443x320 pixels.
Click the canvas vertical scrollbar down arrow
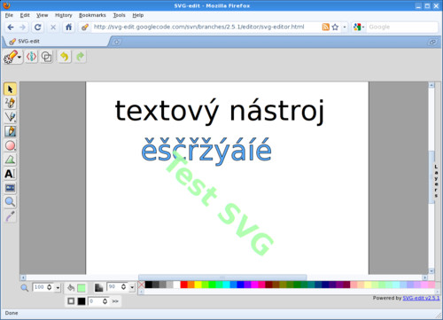(x=431, y=271)
